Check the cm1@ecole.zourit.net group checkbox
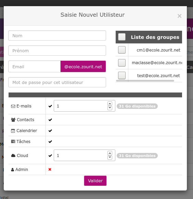The width and height of the screenshot is (193, 199). tap(122, 50)
